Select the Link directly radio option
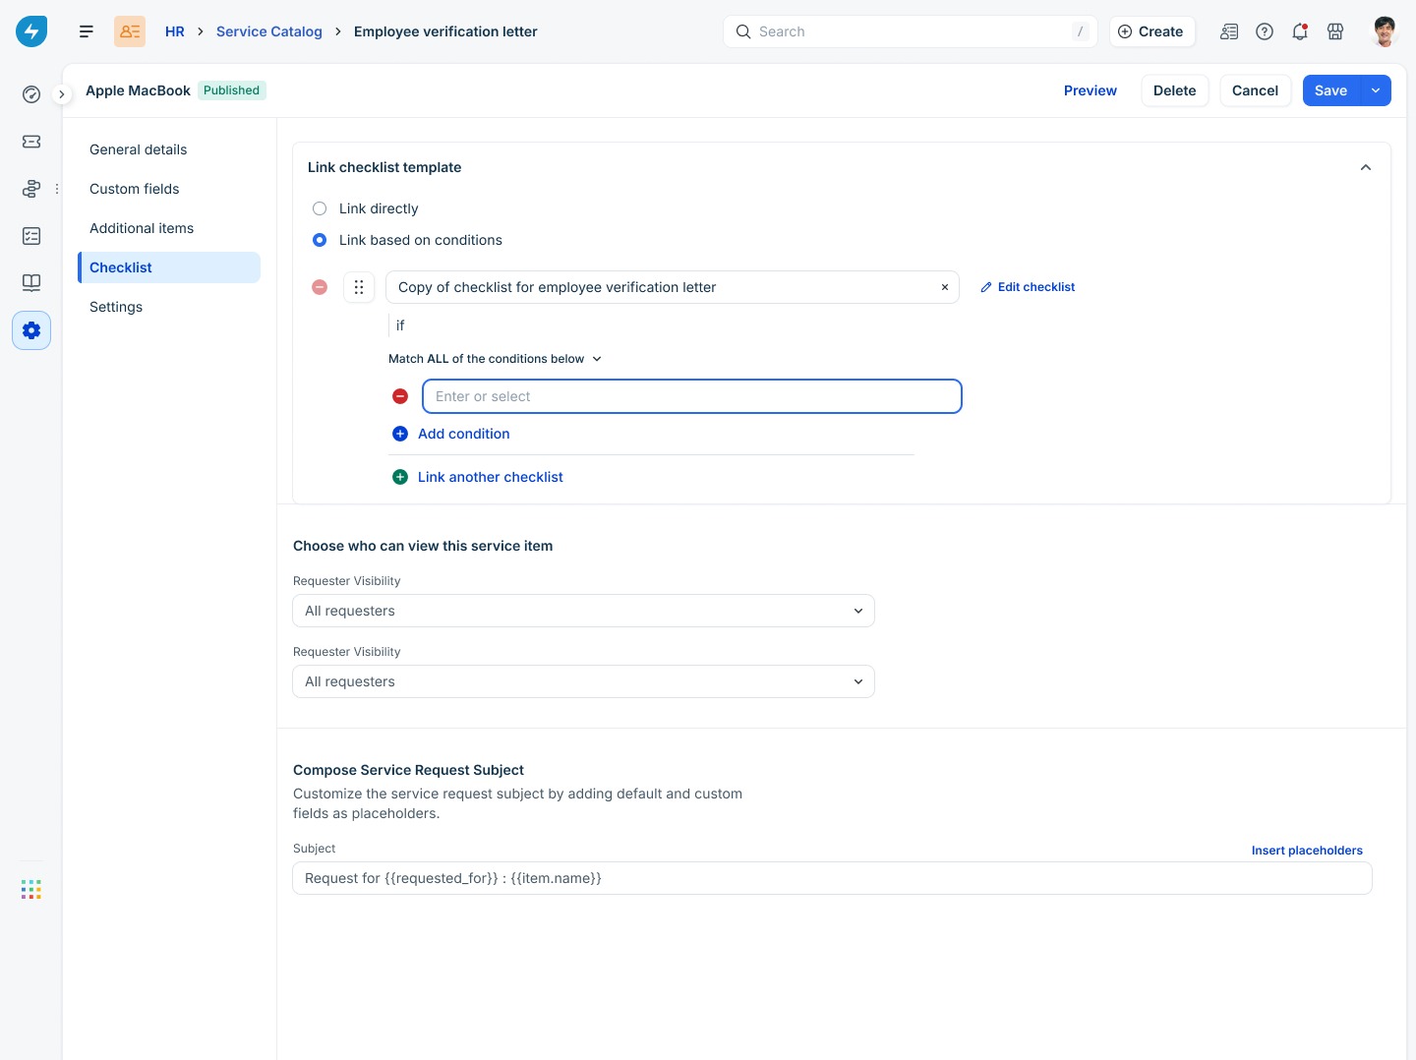 (x=320, y=208)
